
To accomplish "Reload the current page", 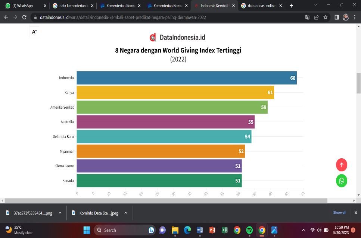I will [24, 17].
